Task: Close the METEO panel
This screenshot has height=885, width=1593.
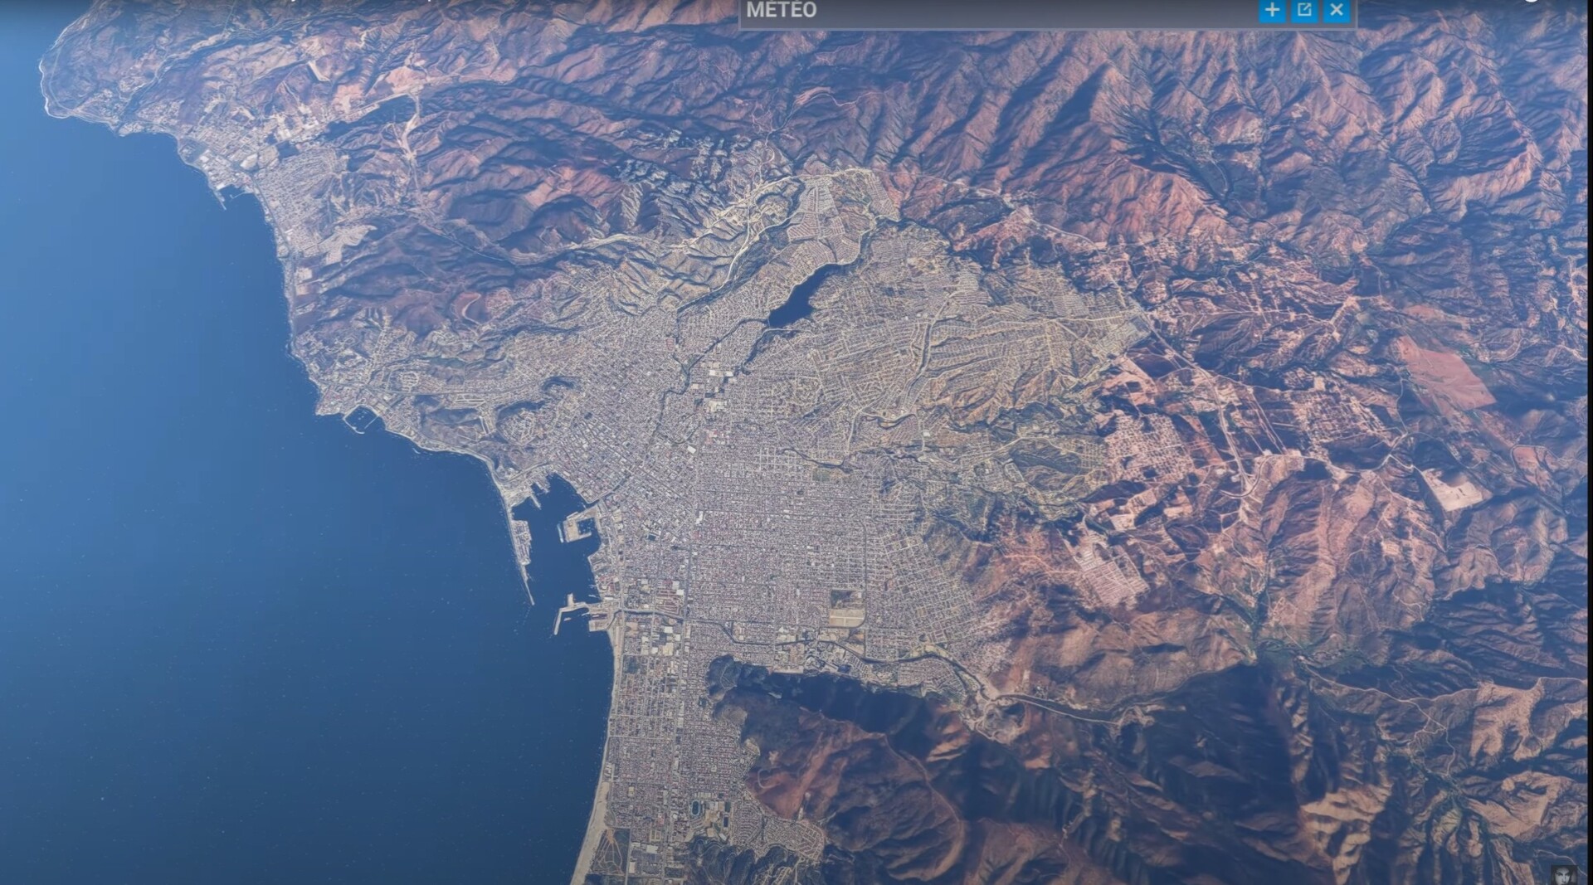Action: click(1336, 11)
